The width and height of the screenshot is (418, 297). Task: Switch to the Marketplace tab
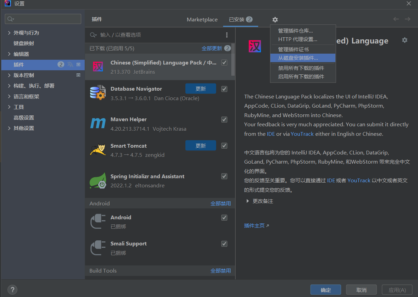pyautogui.click(x=202, y=20)
